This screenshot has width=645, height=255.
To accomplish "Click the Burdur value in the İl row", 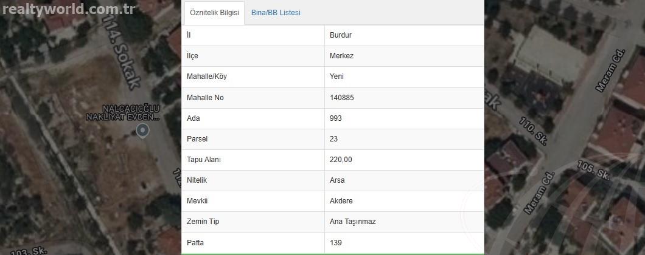I will [x=341, y=35].
